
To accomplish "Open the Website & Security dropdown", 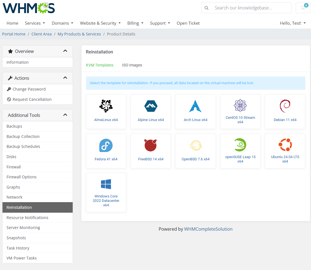I will (100, 23).
